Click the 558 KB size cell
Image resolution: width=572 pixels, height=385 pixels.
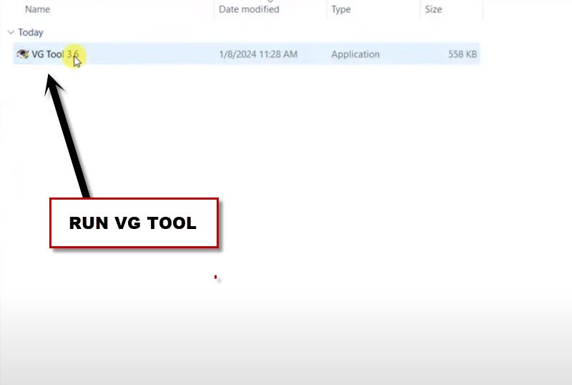click(463, 54)
